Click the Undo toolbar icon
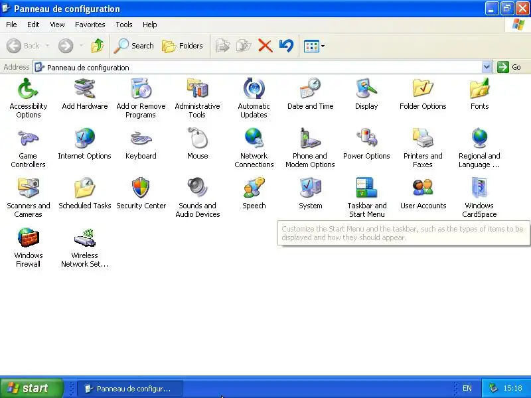The height and width of the screenshot is (398, 531). [286, 46]
